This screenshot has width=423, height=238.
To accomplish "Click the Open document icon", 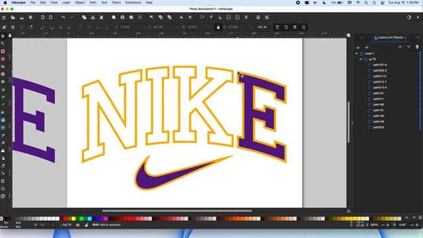I will (13, 18).
